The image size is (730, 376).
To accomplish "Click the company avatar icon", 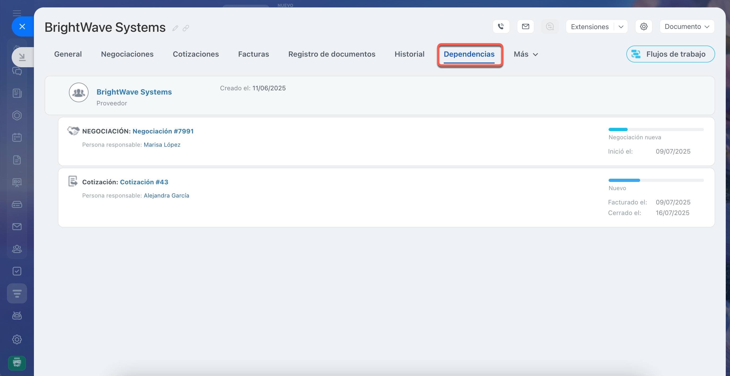I will (78, 92).
